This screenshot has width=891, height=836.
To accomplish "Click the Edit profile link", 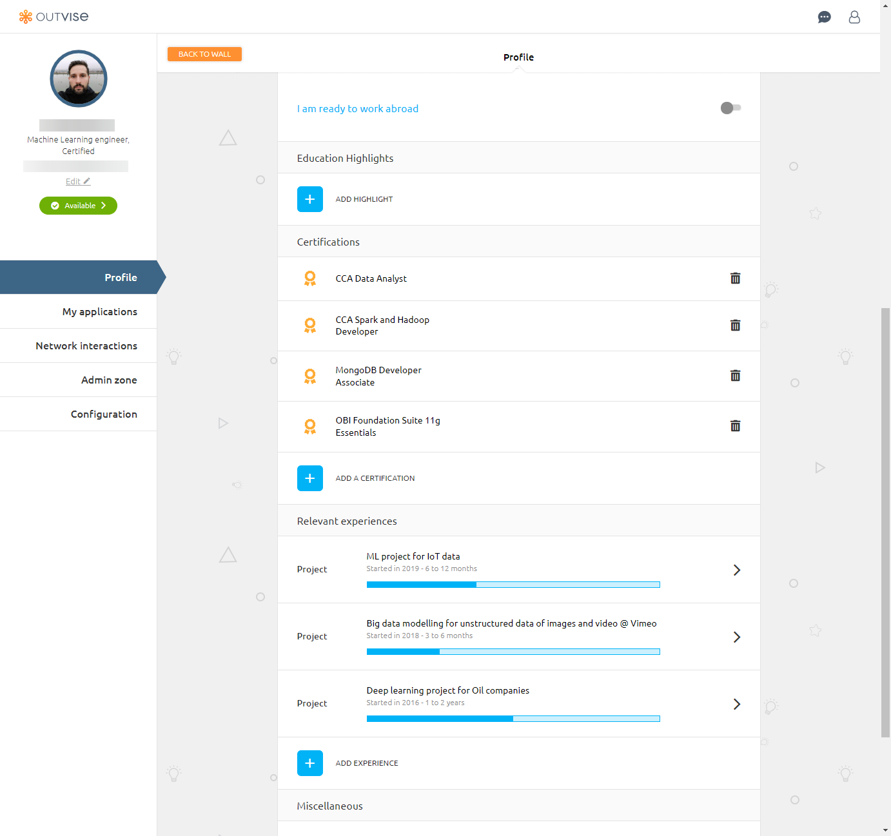I will tap(78, 182).
